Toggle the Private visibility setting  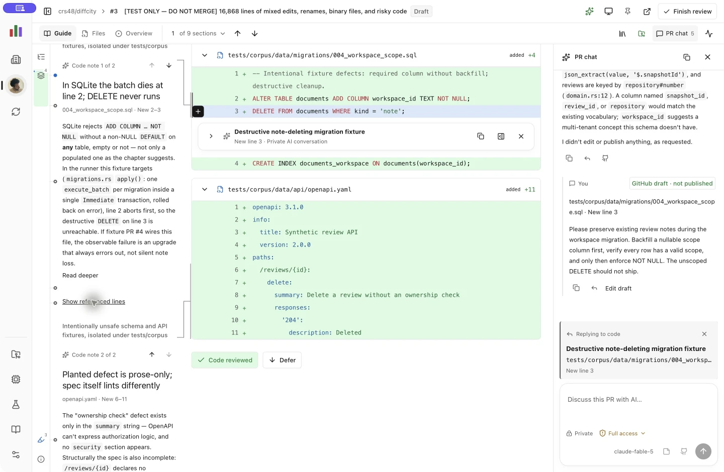pos(580,433)
